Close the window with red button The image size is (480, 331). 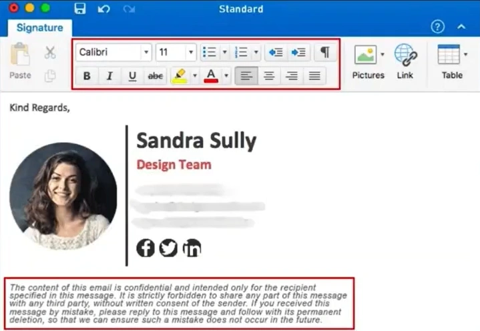[14, 7]
